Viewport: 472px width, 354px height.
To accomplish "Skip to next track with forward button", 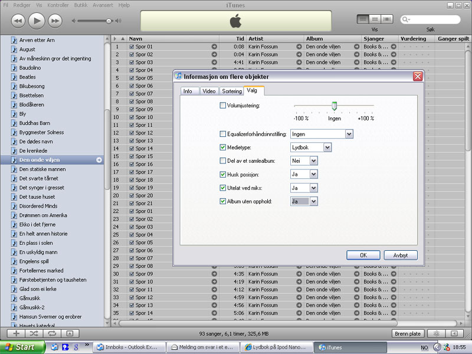I will coord(55,21).
